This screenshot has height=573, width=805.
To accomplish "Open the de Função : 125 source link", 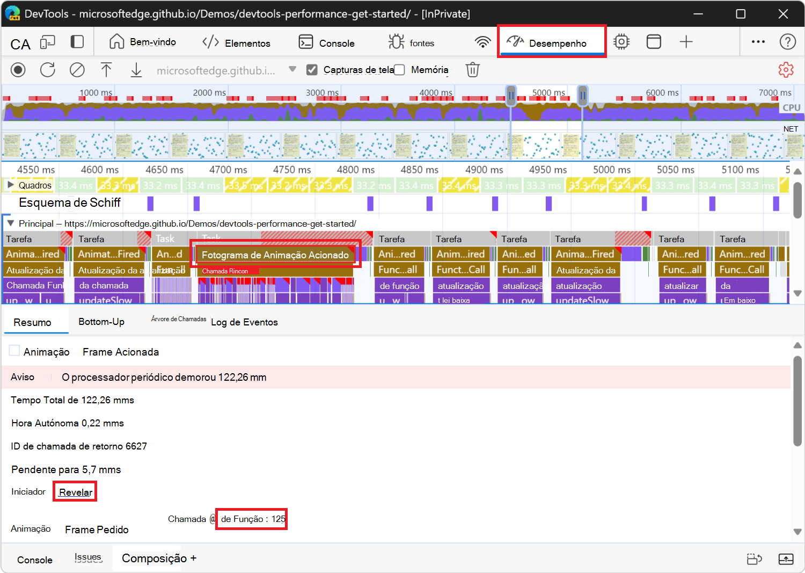I will [253, 519].
